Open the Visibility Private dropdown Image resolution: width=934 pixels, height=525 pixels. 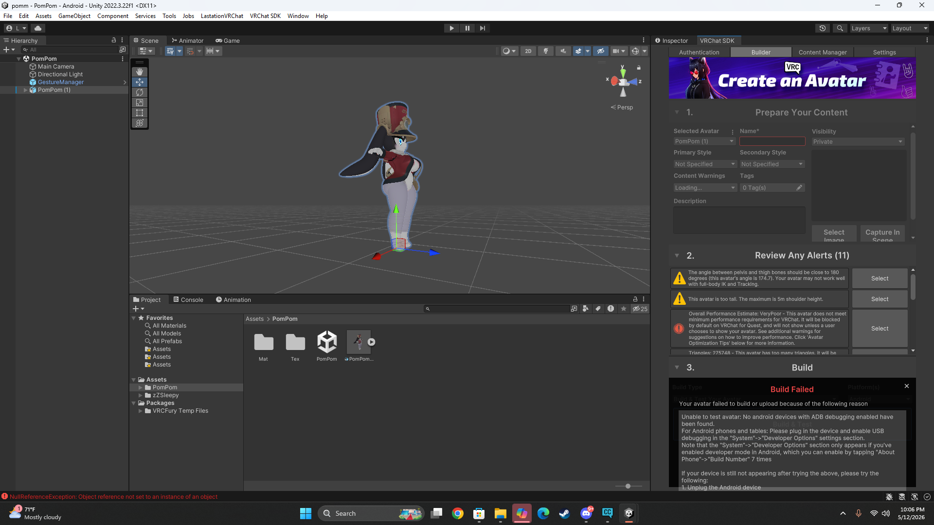858,142
